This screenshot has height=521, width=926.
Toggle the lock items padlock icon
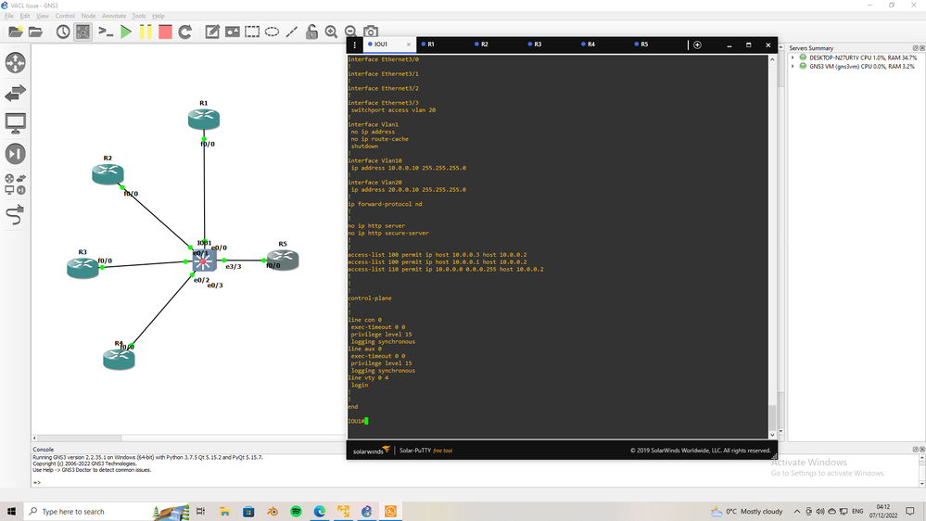tap(311, 32)
